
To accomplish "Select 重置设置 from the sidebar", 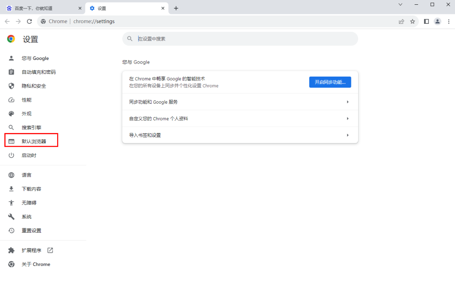I will click(31, 230).
